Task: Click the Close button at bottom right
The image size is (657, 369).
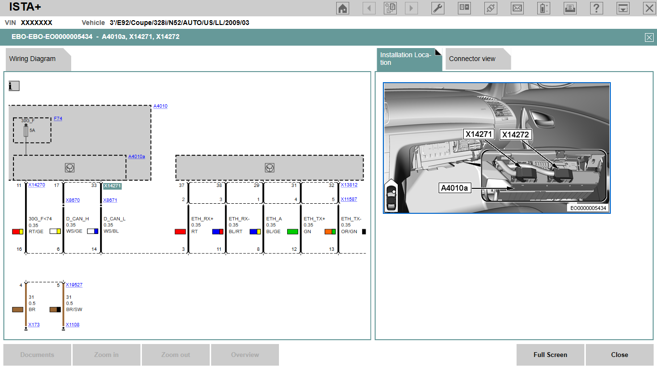Action: point(619,355)
